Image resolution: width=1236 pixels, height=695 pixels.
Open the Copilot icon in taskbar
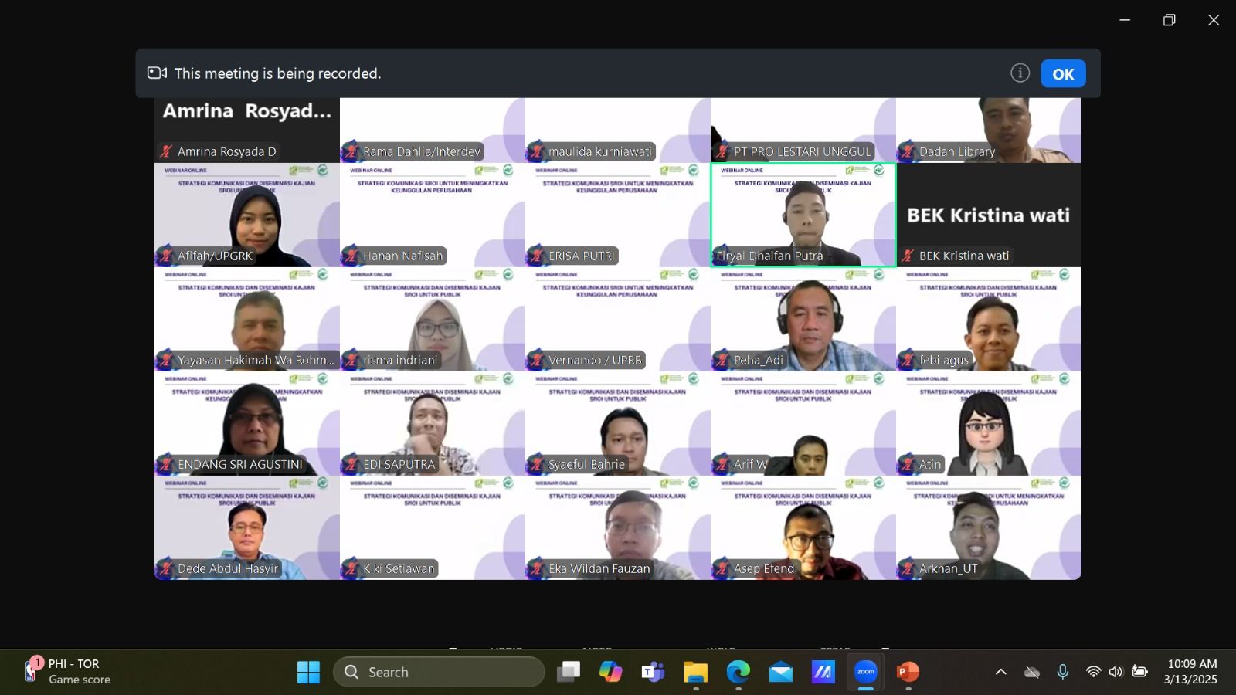610,672
